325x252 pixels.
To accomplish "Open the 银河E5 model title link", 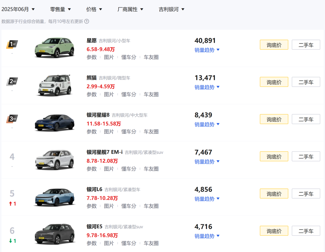I will point(94,226).
